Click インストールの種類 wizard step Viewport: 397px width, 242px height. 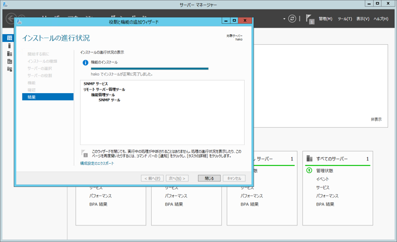[42, 61]
